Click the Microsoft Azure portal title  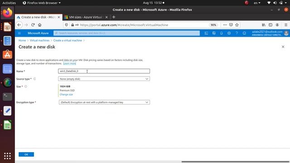[38, 33]
